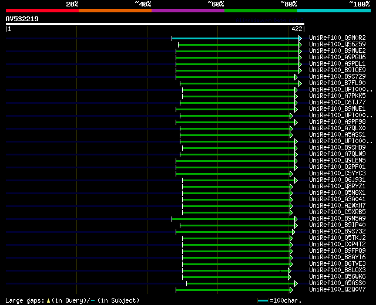This screenshot has width=376, height=305.
Task: Click the UniRef100_B8AYI6 label
Action: 337,257
